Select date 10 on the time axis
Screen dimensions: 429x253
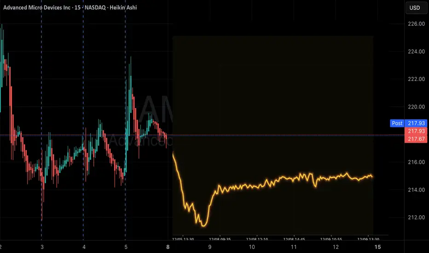[x=252, y=247]
